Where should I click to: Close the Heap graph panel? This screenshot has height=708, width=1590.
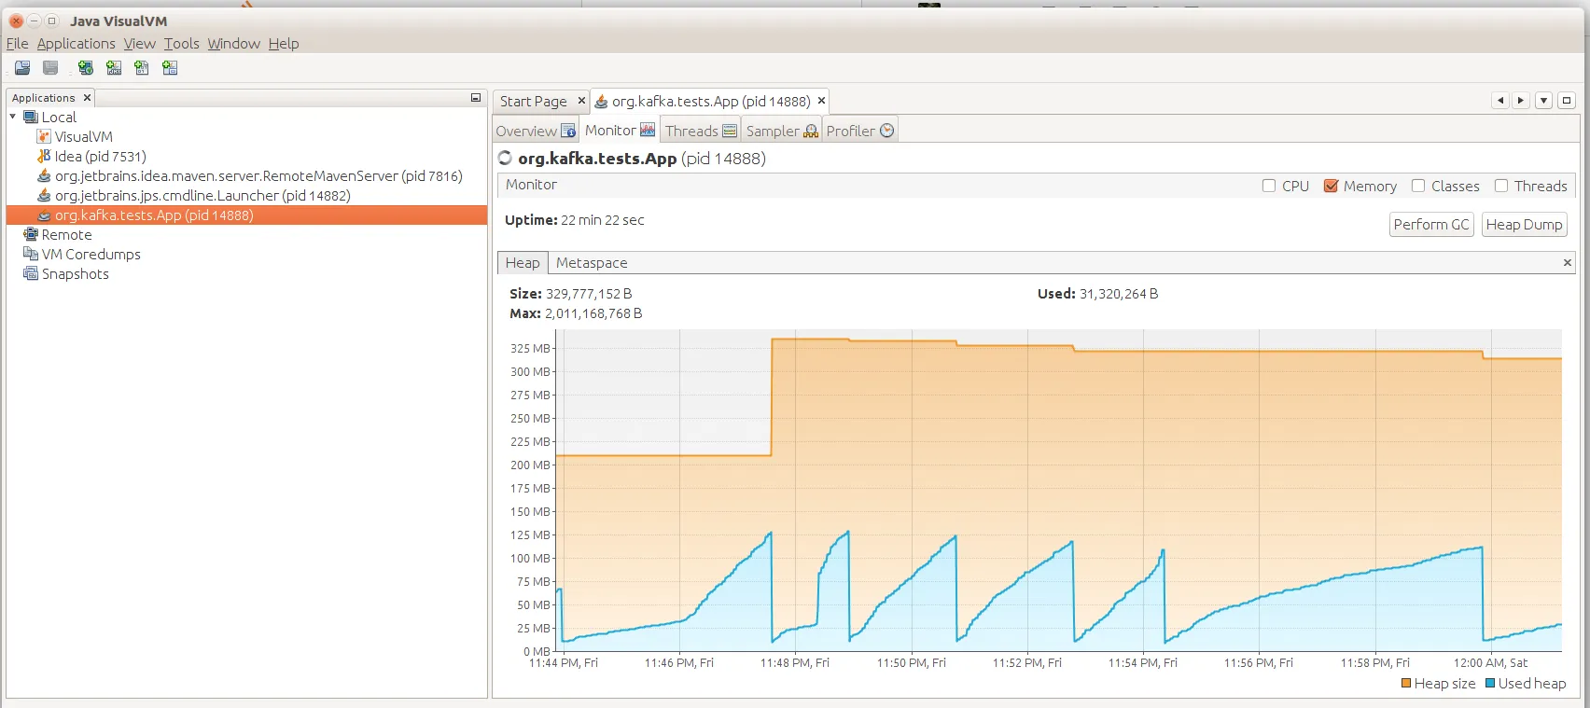1568,263
